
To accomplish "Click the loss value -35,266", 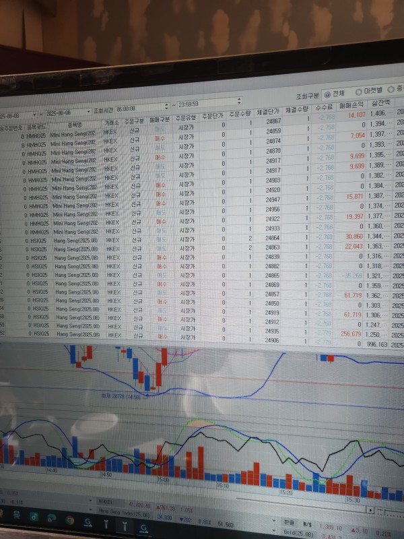I will click(x=352, y=276).
